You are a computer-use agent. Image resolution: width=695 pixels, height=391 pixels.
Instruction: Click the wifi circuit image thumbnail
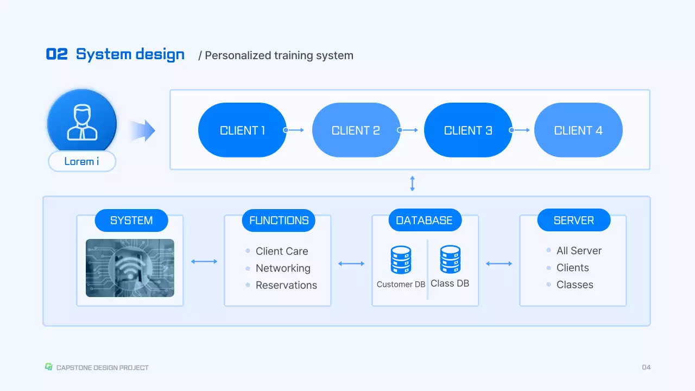click(x=130, y=268)
